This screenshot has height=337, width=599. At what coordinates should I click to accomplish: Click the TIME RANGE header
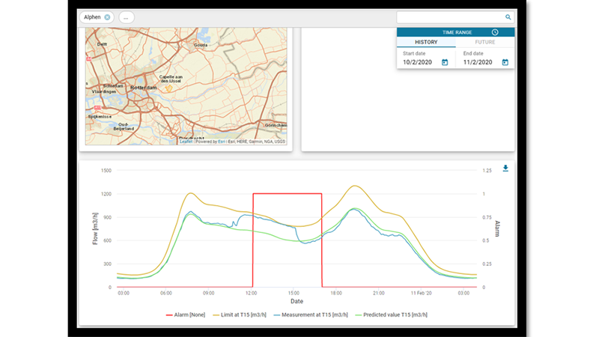457,32
